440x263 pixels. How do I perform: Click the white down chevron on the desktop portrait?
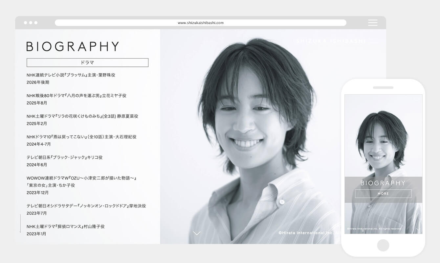[x=197, y=233]
